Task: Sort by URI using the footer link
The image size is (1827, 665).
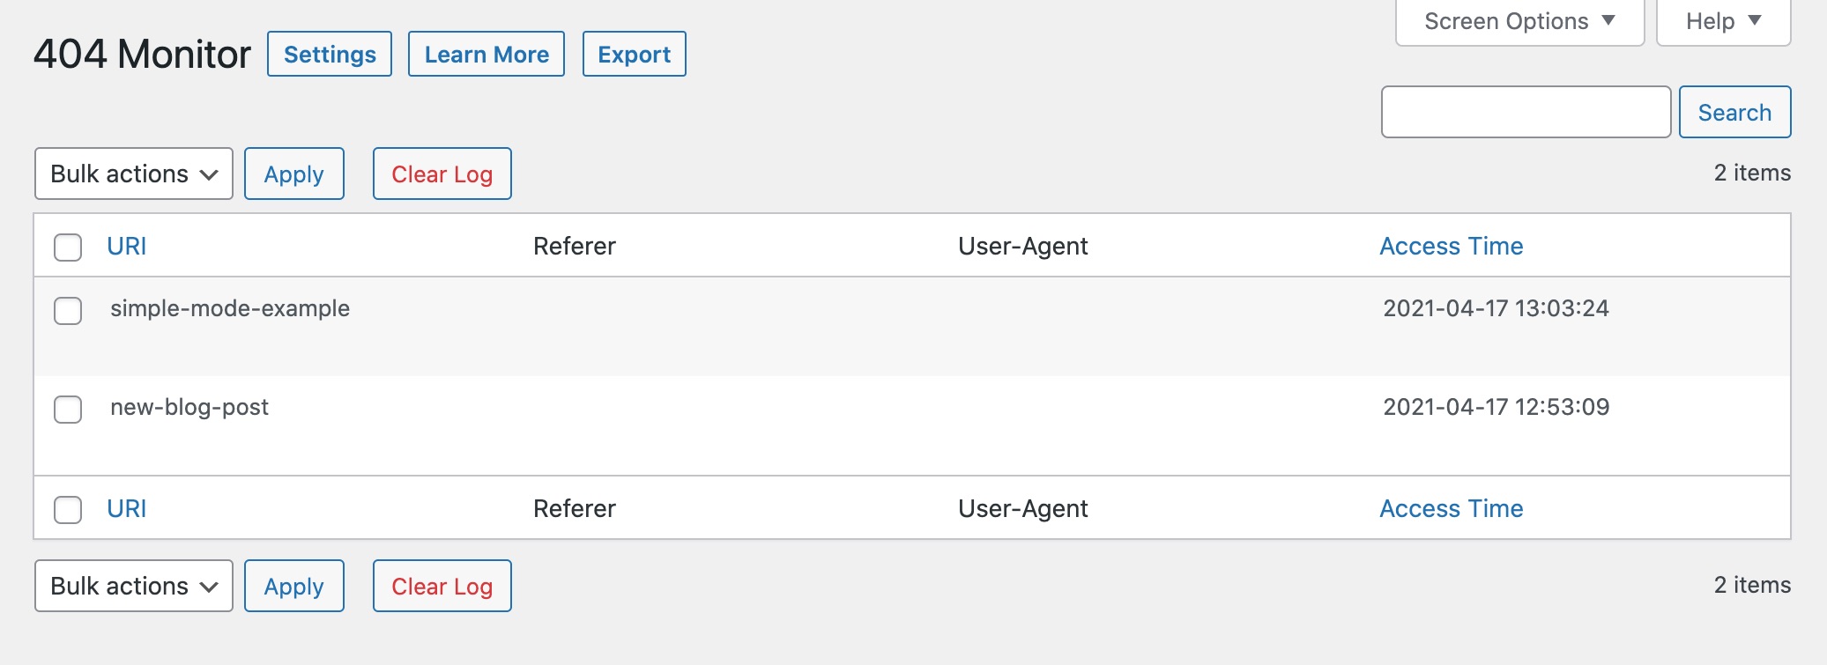Action: tap(127, 508)
